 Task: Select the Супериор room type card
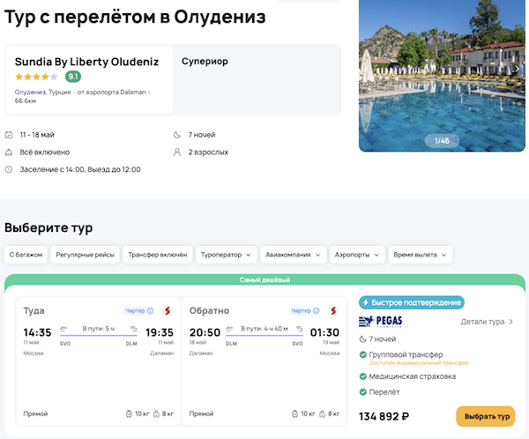point(256,79)
